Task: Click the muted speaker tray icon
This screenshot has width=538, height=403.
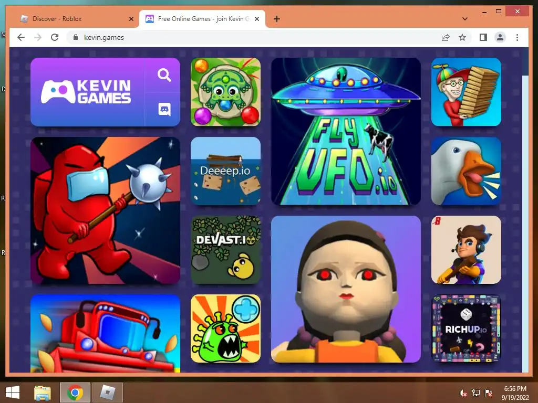Action: pos(463,393)
